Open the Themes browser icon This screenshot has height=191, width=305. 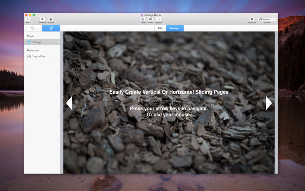click(x=143, y=19)
